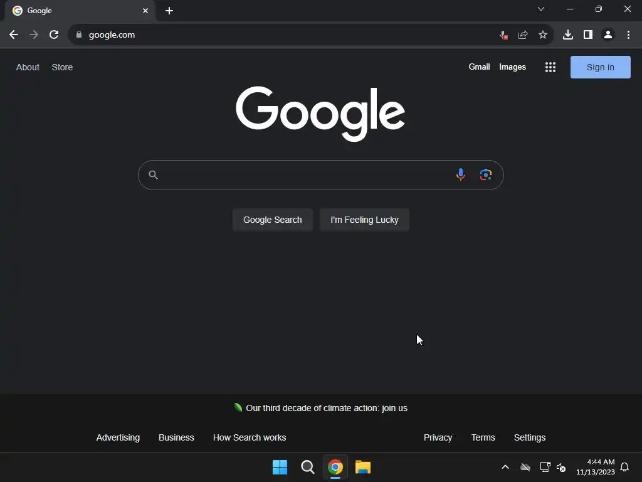Open the Terms footer link

click(x=483, y=437)
